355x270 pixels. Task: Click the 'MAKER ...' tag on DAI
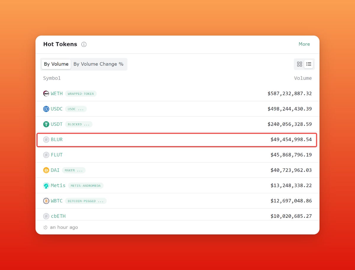tap(74, 170)
